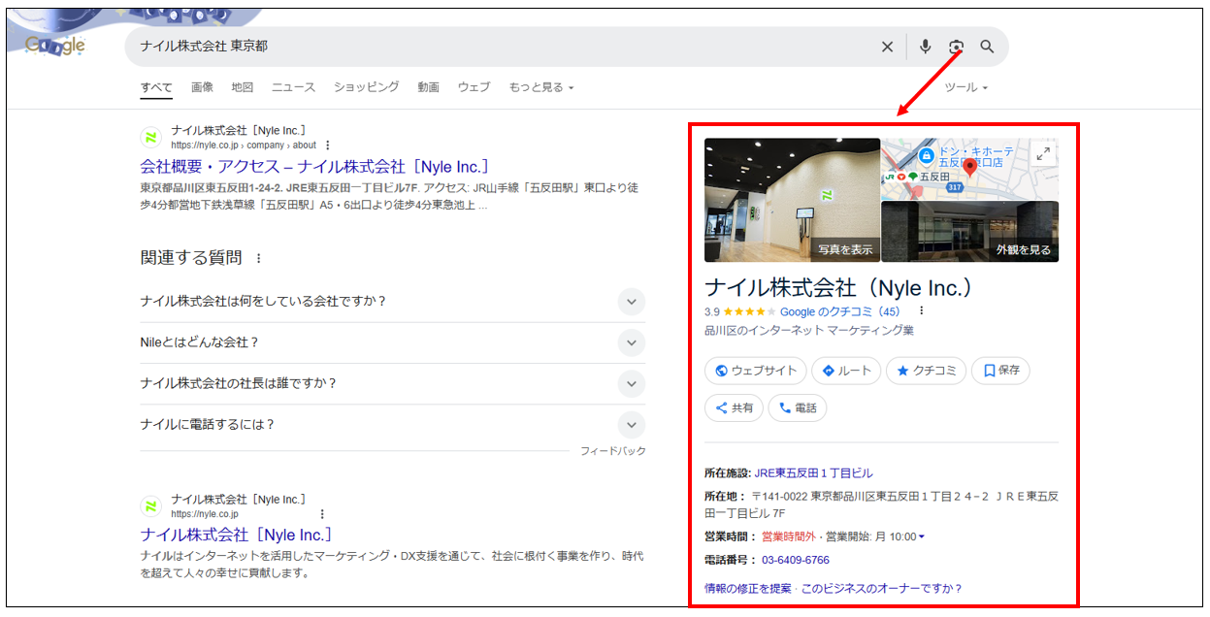
Task: Click Nyle favicon of the second nyle.co.jp result
Action: click(x=150, y=506)
